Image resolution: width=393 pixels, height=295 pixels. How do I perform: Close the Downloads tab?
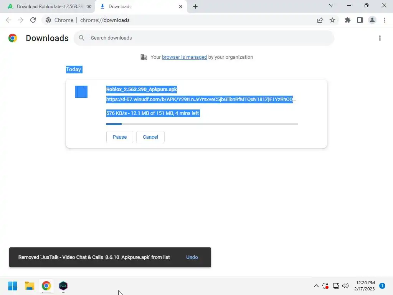click(x=181, y=7)
